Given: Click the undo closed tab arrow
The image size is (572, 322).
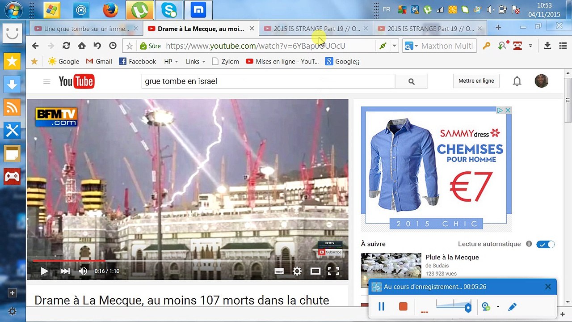Looking at the screenshot, I should [97, 46].
